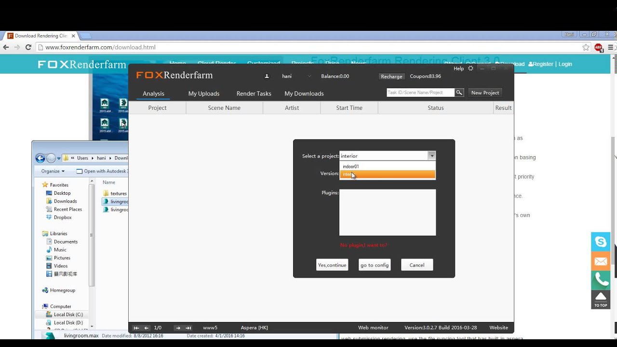617x347 pixels.
Task: Click the Task ID/Scene Name search field
Action: (x=420, y=93)
